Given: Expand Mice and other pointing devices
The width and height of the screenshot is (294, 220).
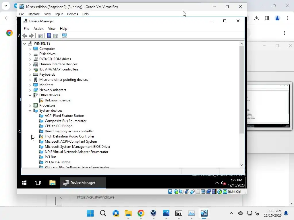Looking at the screenshot, I should [30, 80].
